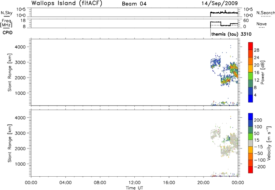Click the "18" frequency axis tick
The height and width of the screenshot is (190, 275).
point(23,21)
